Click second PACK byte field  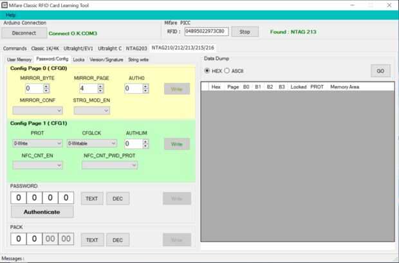[x=34, y=239]
